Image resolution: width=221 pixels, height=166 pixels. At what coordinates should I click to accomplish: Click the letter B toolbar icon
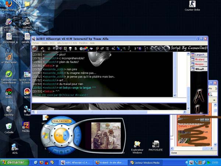76,49
